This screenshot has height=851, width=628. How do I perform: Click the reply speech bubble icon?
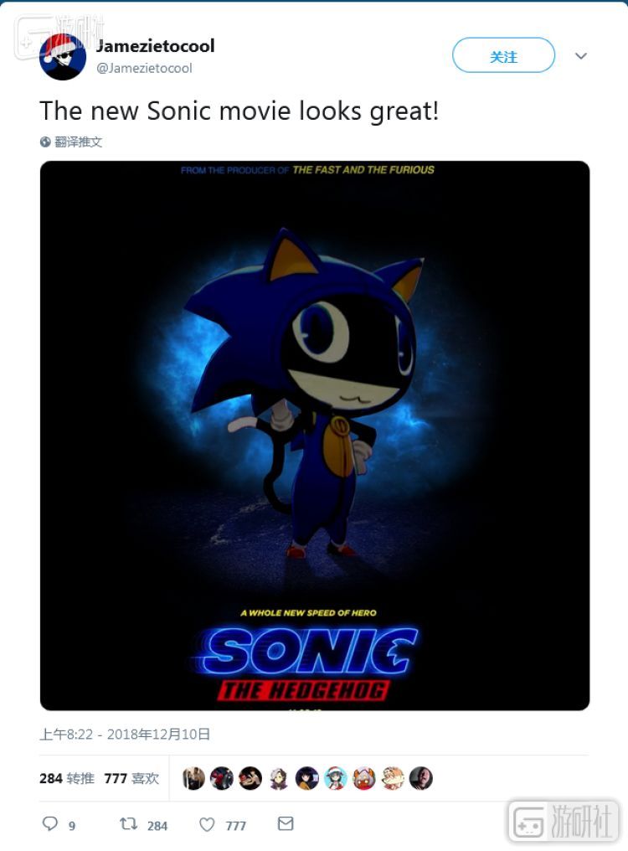(50, 824)
